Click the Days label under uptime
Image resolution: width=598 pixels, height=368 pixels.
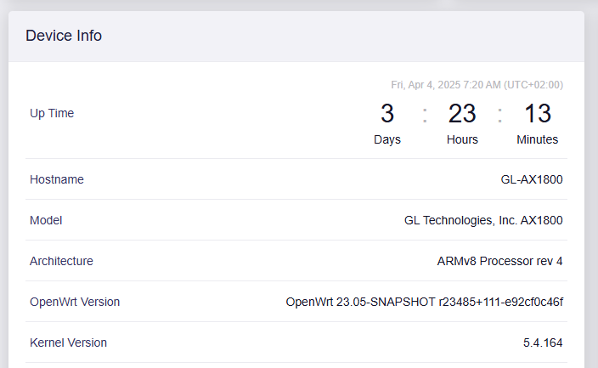coord(387,139)
